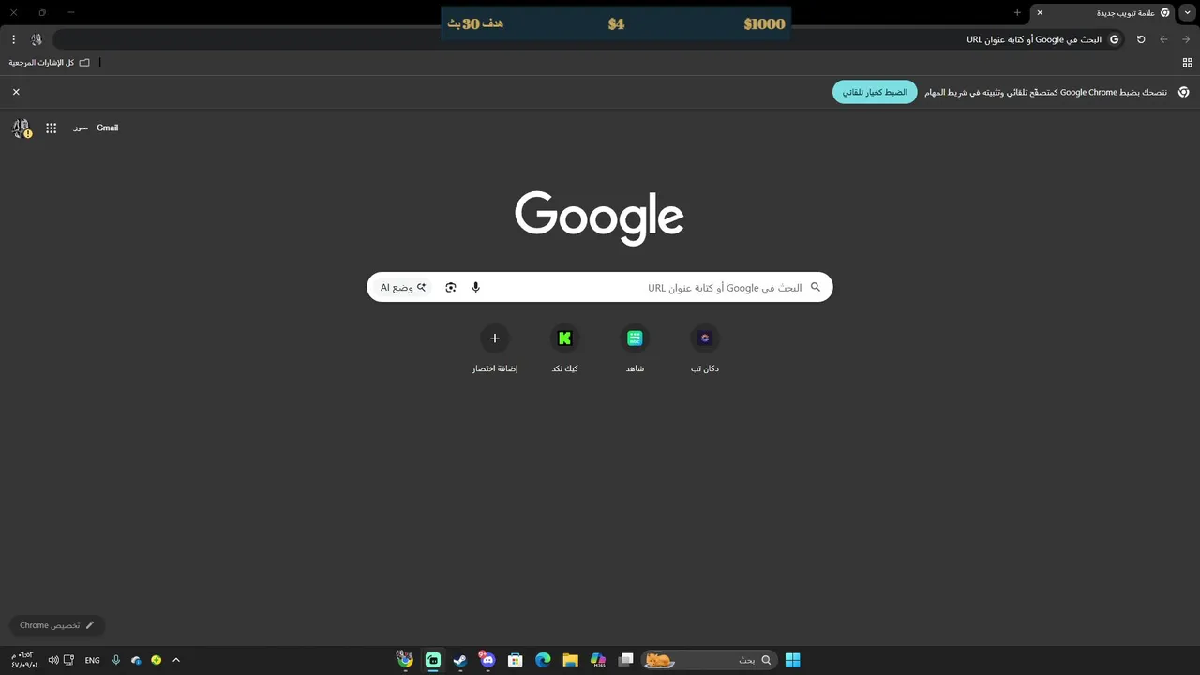Click the magnifier icon in Google search box
The image size is (1200, 675).
coord(816,288)
